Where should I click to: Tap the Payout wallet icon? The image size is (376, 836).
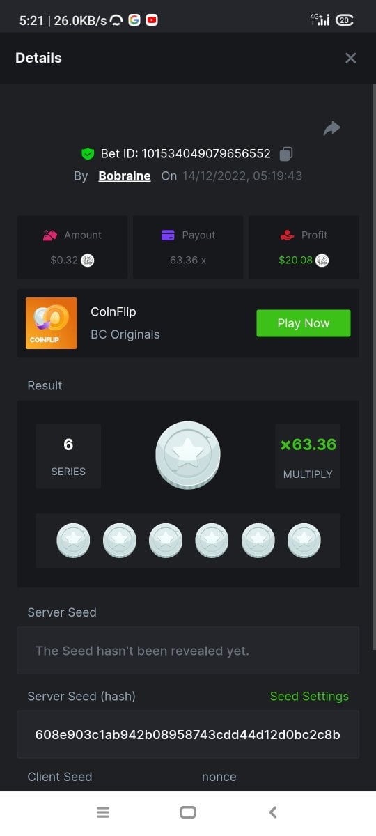[168, 235]
